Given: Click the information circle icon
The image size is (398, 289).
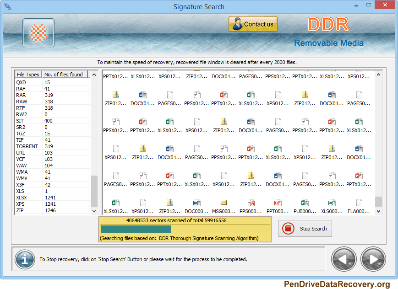Looking at the screenshot, I should click(24, 259).
